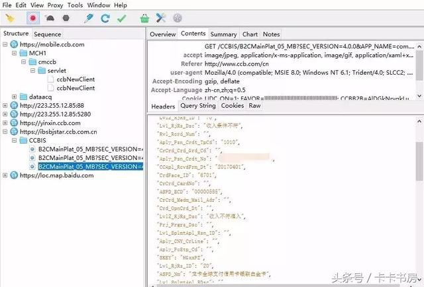Open the wrench Tools icon
The height and width of the screenshot is (287, 424).
161,19
